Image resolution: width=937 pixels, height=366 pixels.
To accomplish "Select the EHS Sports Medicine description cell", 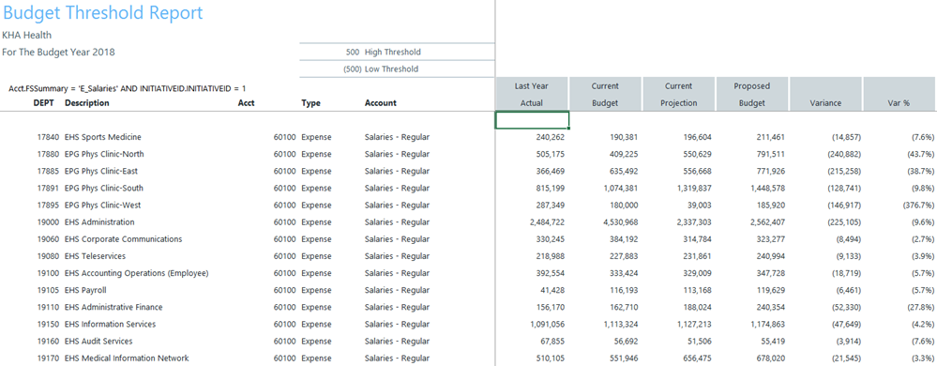I will (103, 137).
